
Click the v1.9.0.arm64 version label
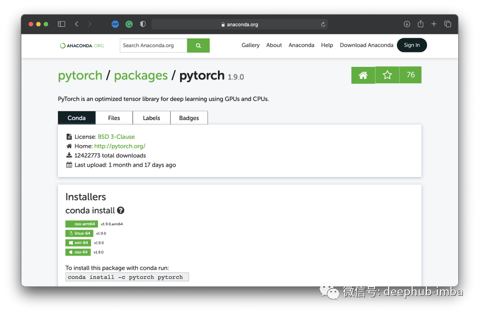pyautogui.click(x=112, y=224)
